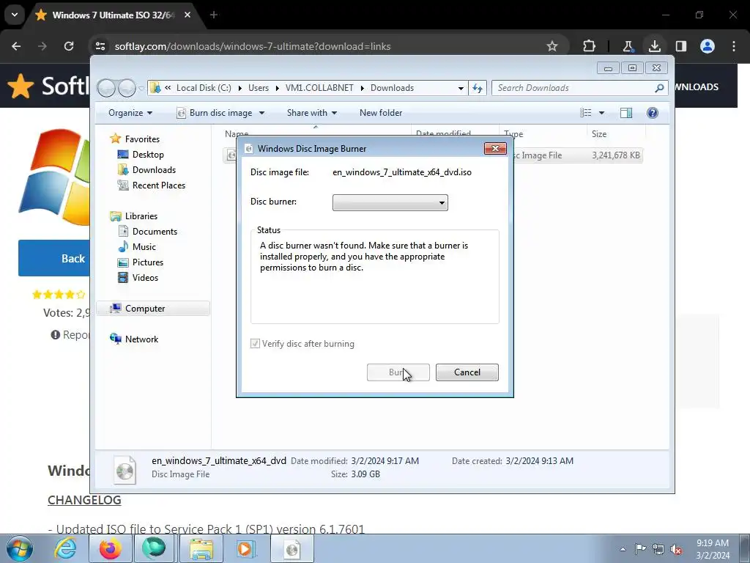The image size is (750, 563).
Task: Open Windows Media Player taskbar icon
Action: point(246,548)
